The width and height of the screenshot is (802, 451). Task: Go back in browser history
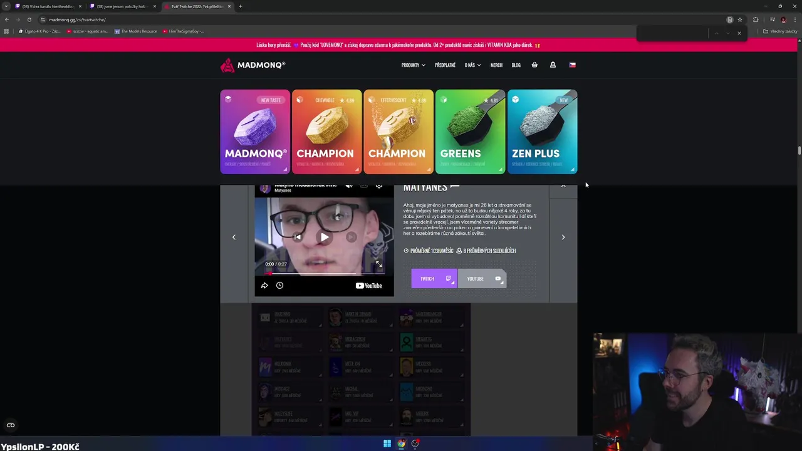click(x=7, y=19)
